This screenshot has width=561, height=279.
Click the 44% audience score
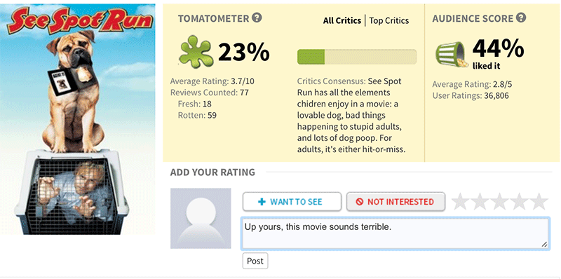(498, 48)
